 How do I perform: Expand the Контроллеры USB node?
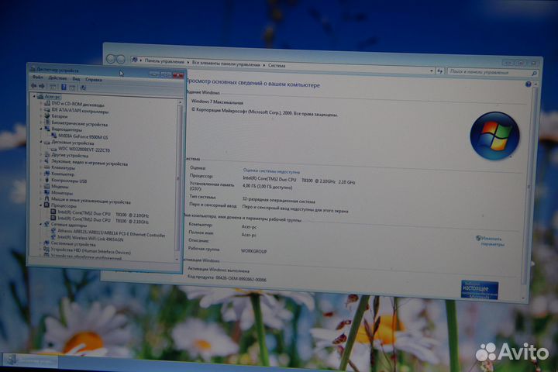41,180
